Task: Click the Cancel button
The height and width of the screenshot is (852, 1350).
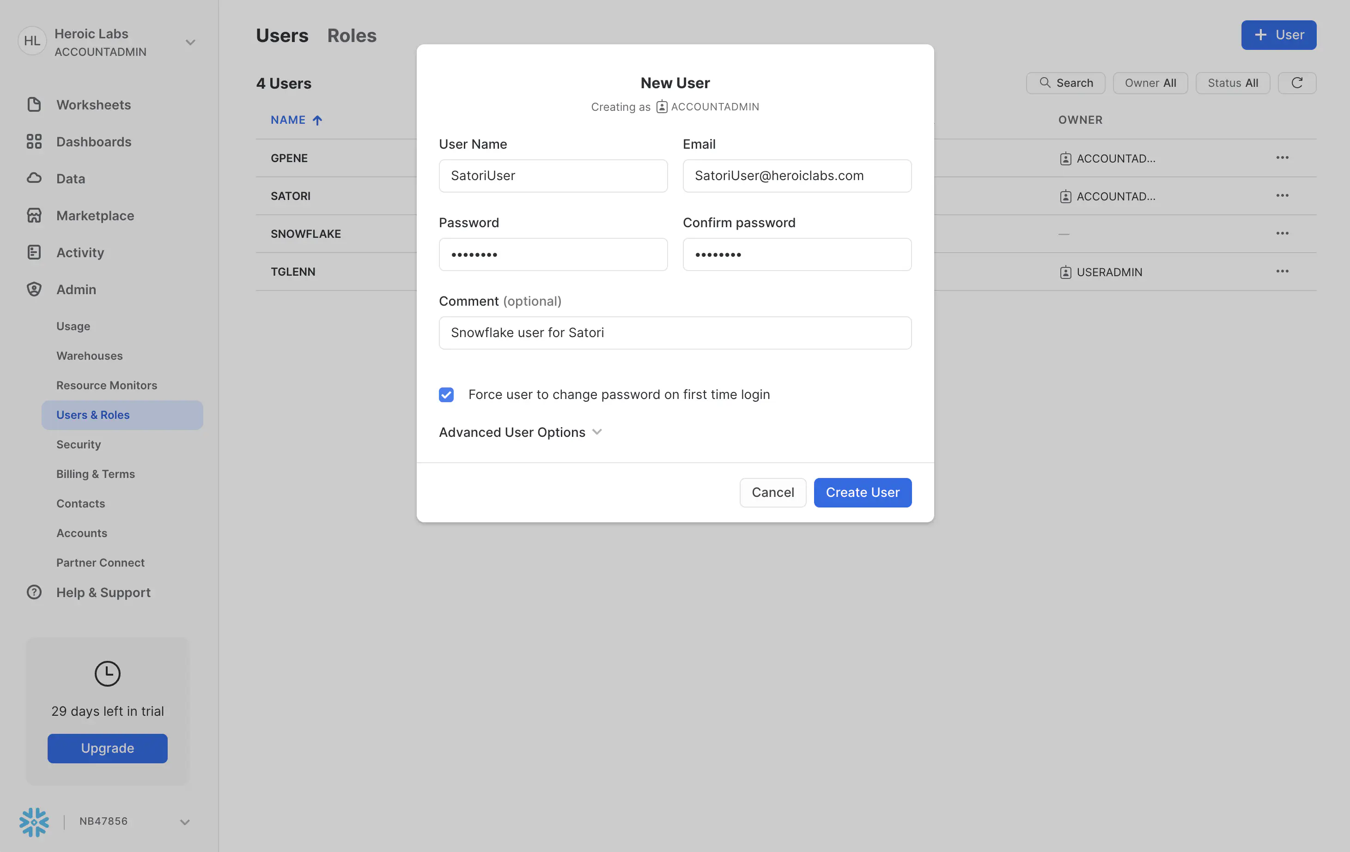Action: coord(772,492)
